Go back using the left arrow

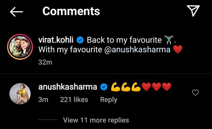tap(16, 12)
